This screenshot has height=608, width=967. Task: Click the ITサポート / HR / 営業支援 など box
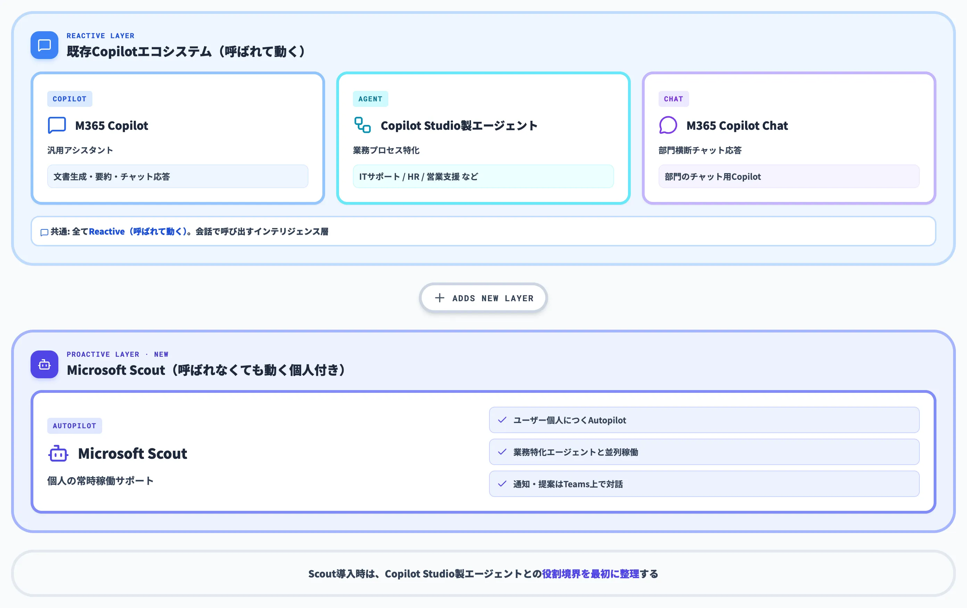483,176
